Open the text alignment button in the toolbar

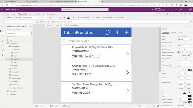[74, 18]
